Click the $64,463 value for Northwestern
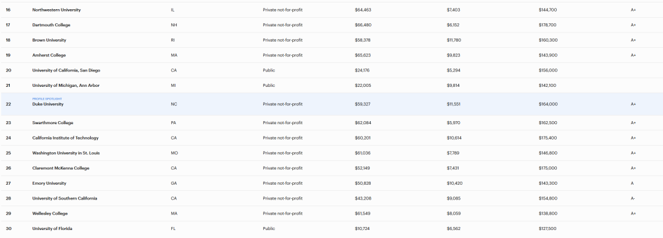The height and width of the screenshot is (238, 663). click(363, 10)
